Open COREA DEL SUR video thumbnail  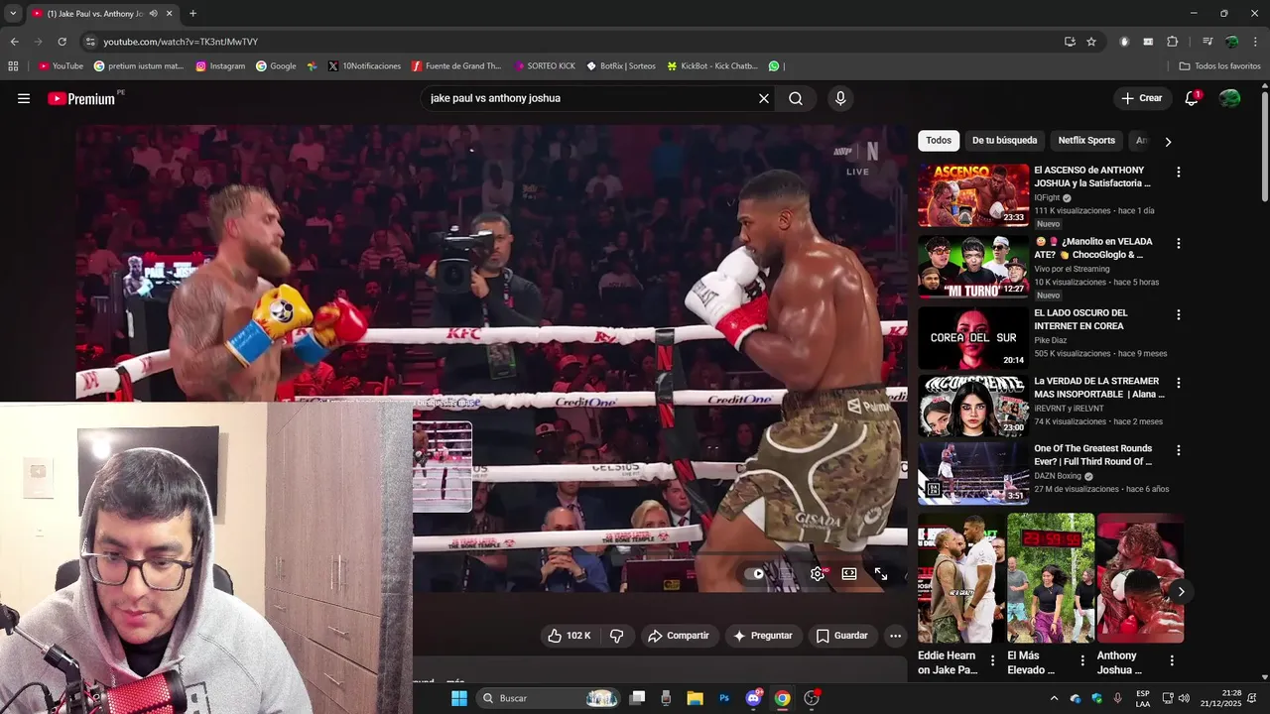pos(973,337)
